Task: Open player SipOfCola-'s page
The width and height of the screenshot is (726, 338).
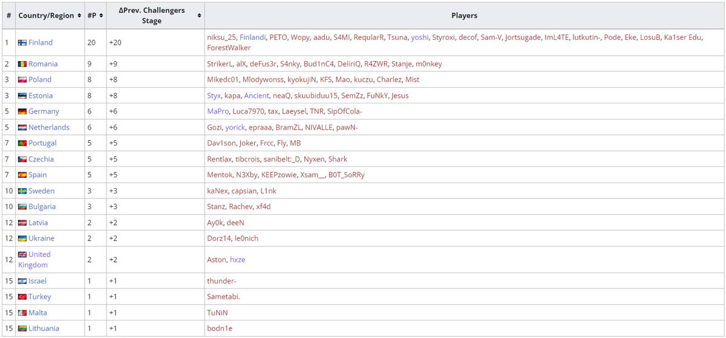Action: [x=345, y=112]
